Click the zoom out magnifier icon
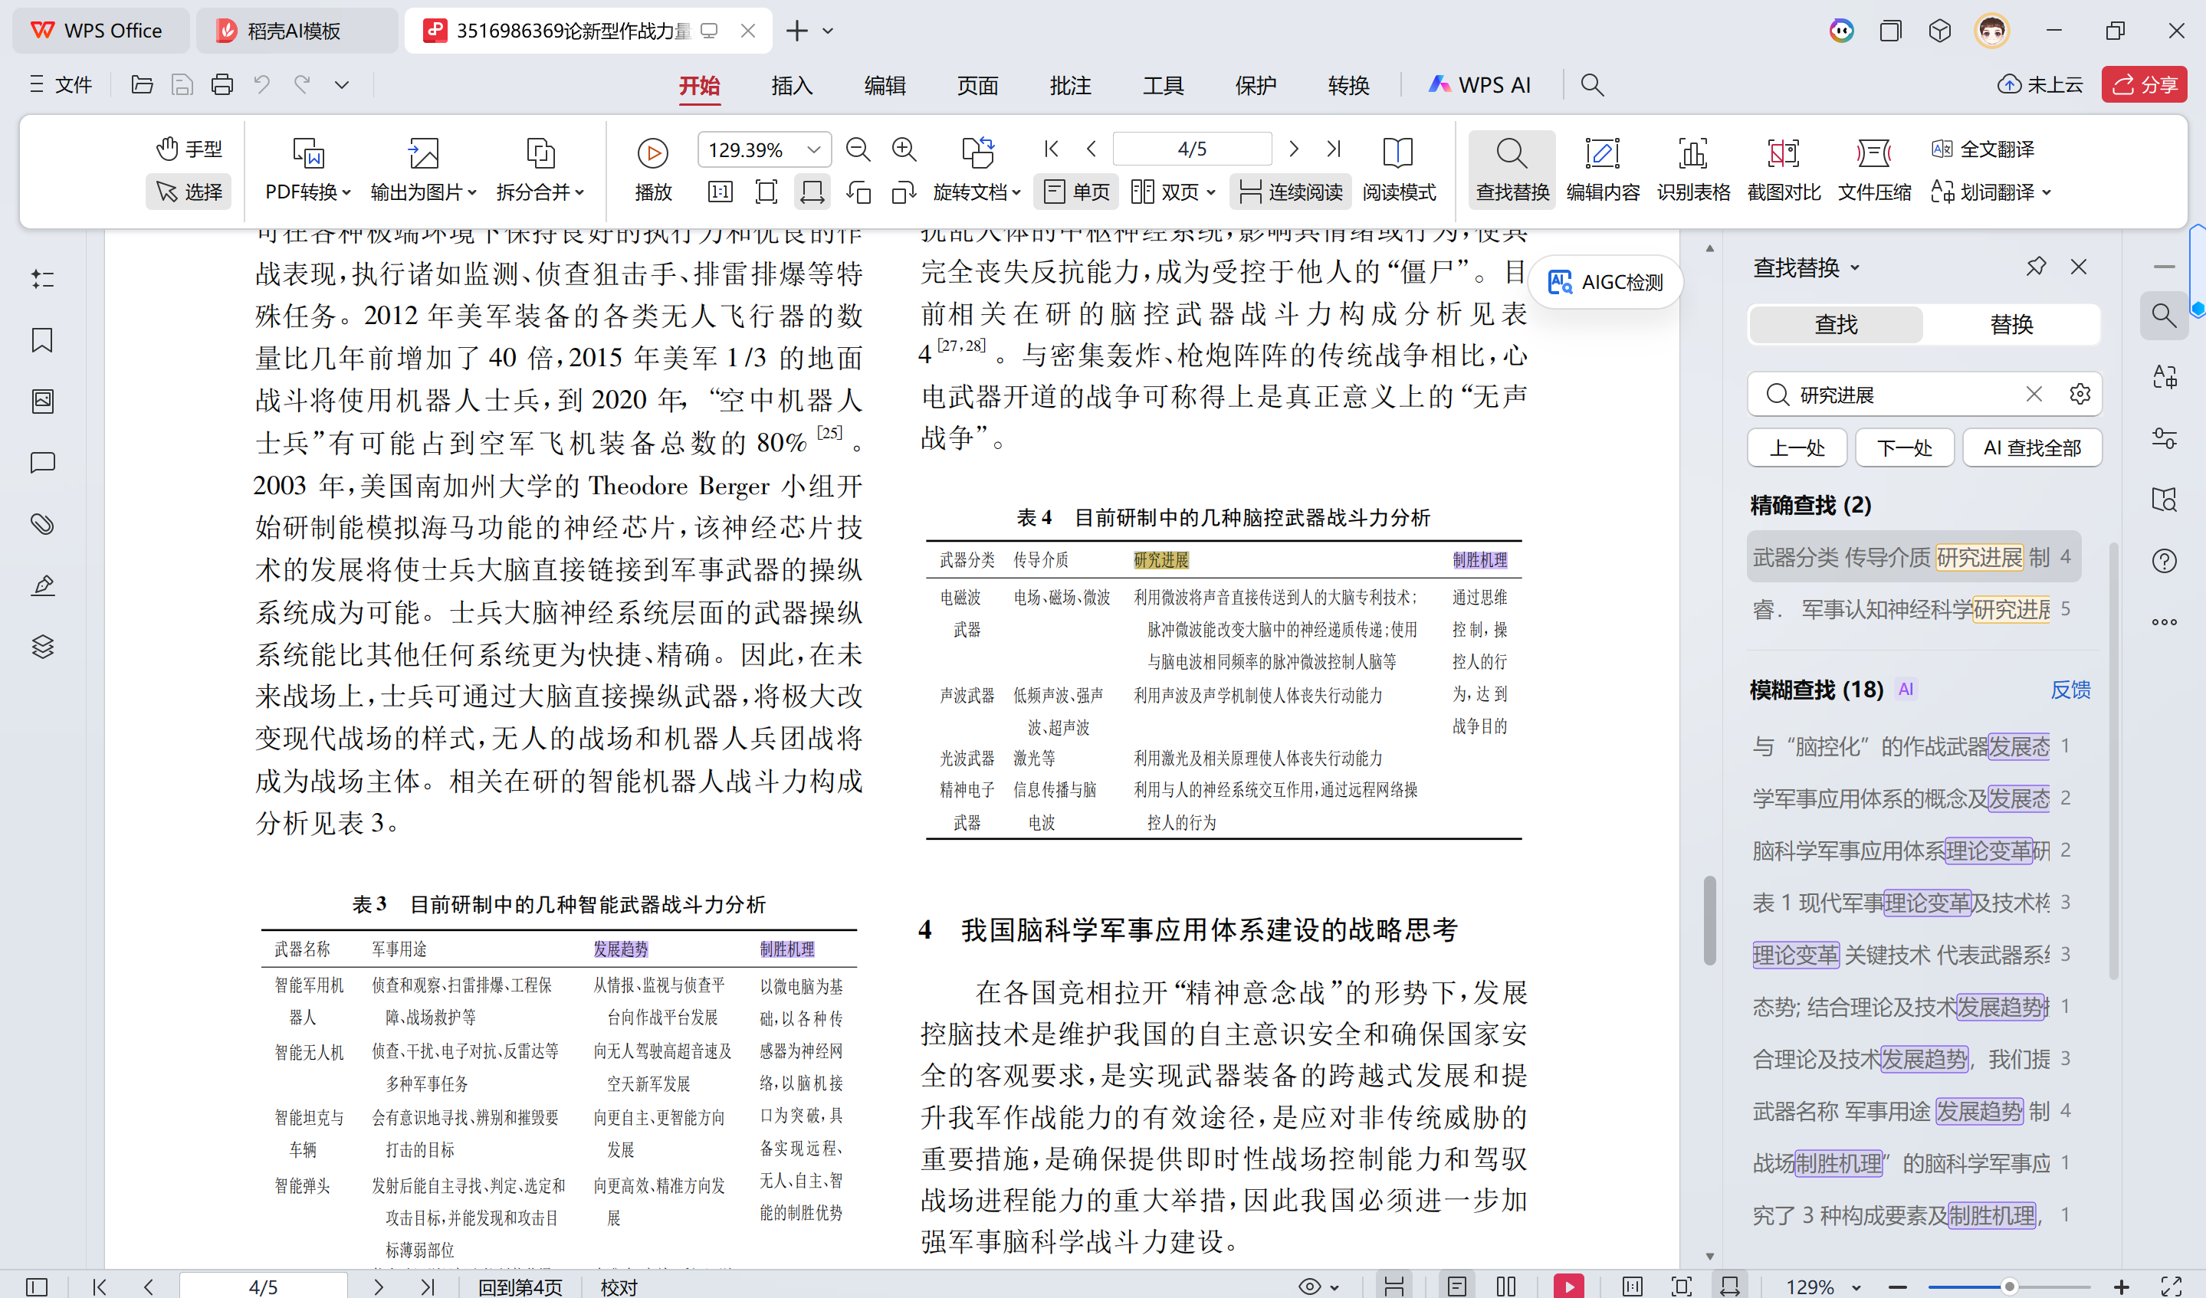 coord(858,149)
